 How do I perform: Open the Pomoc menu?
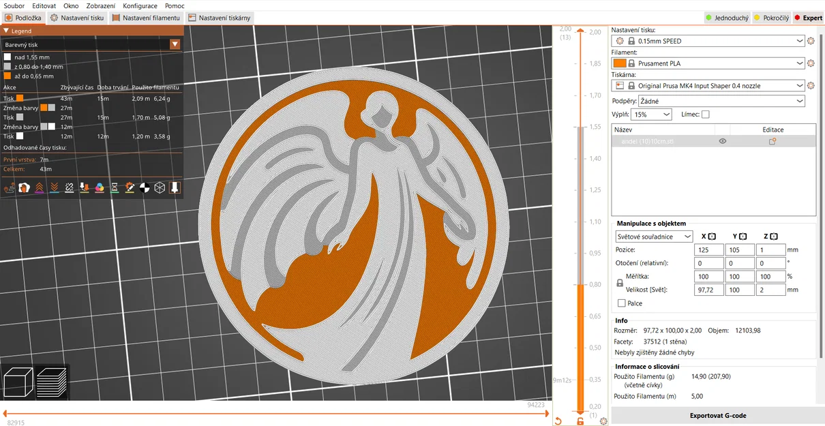point(175,5)
